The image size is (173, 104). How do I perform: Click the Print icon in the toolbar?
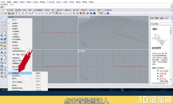point(12,13)
